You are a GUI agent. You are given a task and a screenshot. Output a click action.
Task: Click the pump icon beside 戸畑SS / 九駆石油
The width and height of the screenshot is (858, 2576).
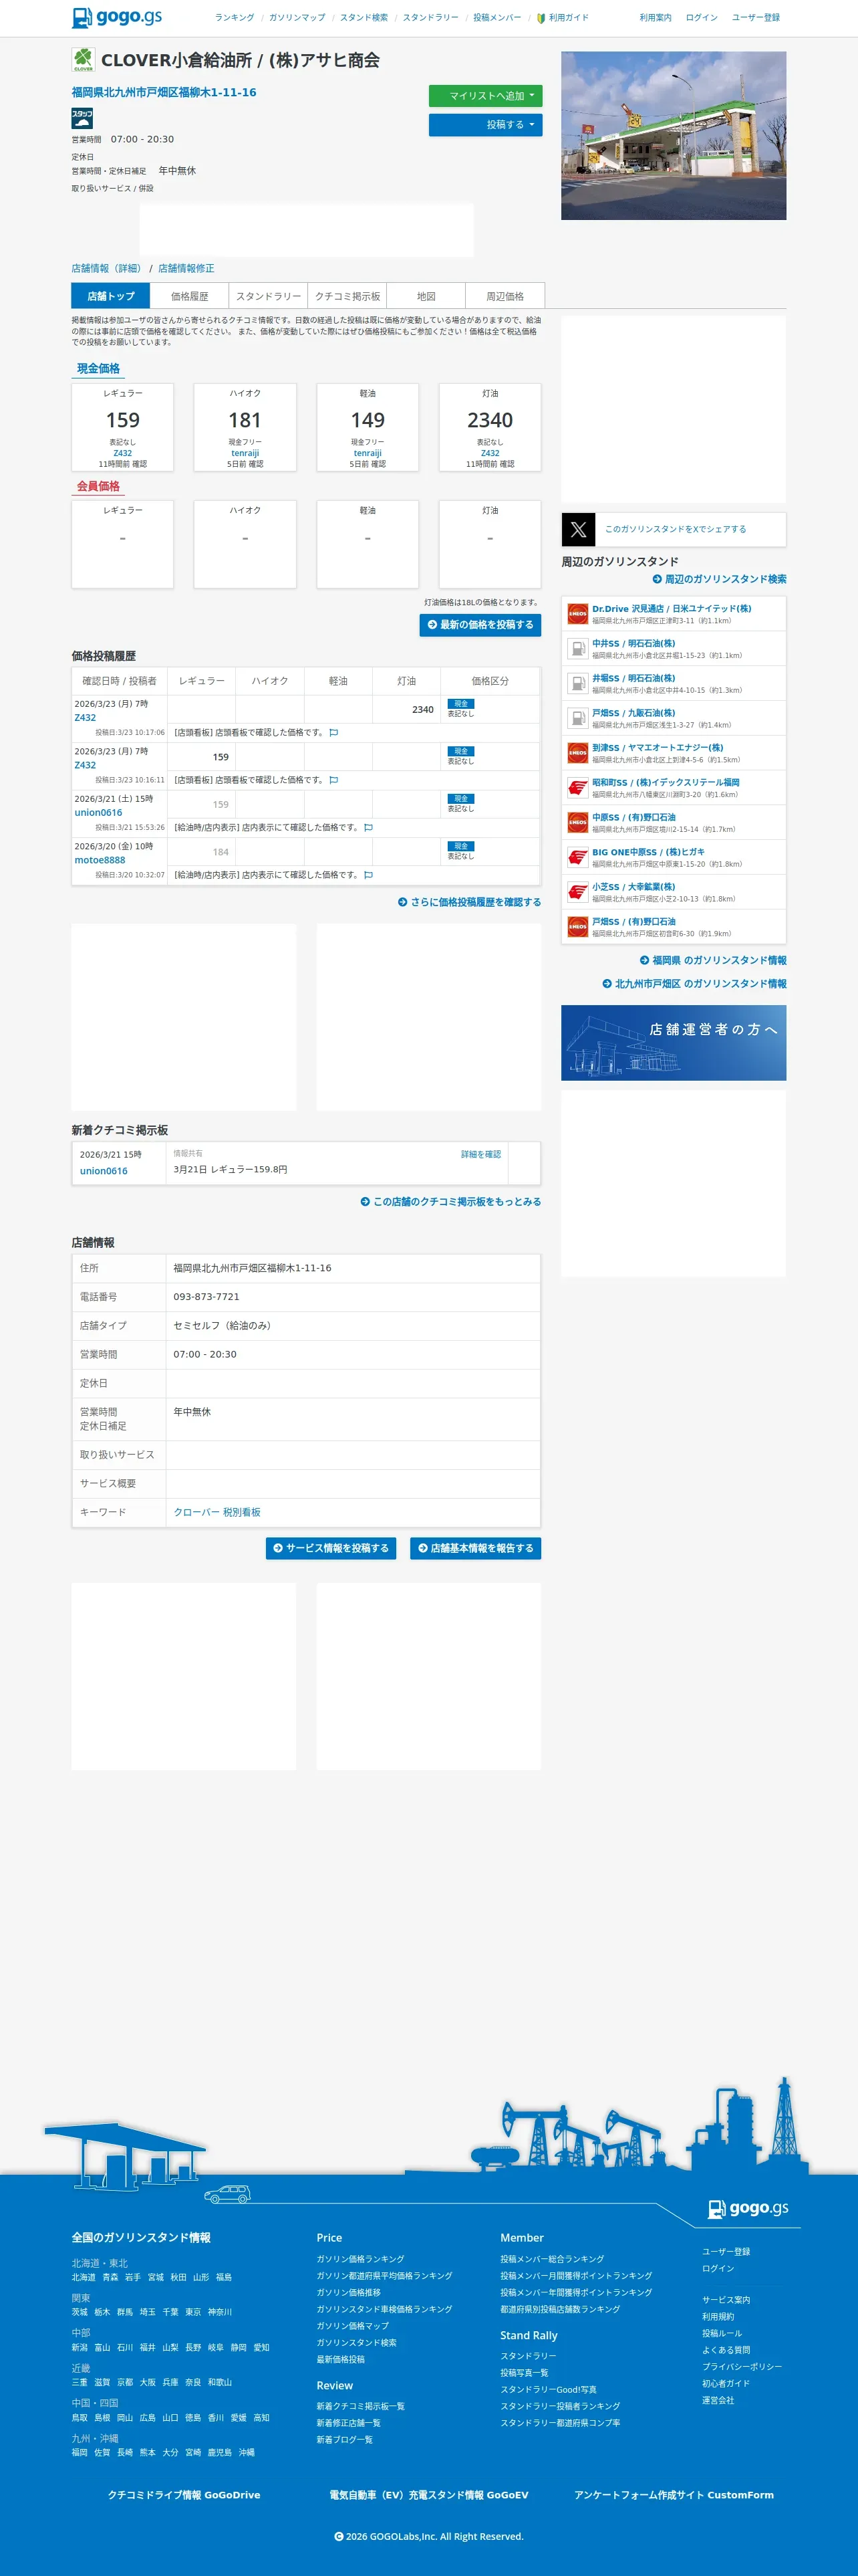coord(577,718)
